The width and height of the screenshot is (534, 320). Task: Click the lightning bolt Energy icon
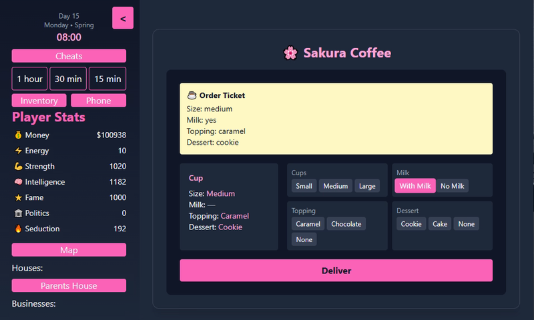point(18,151)
